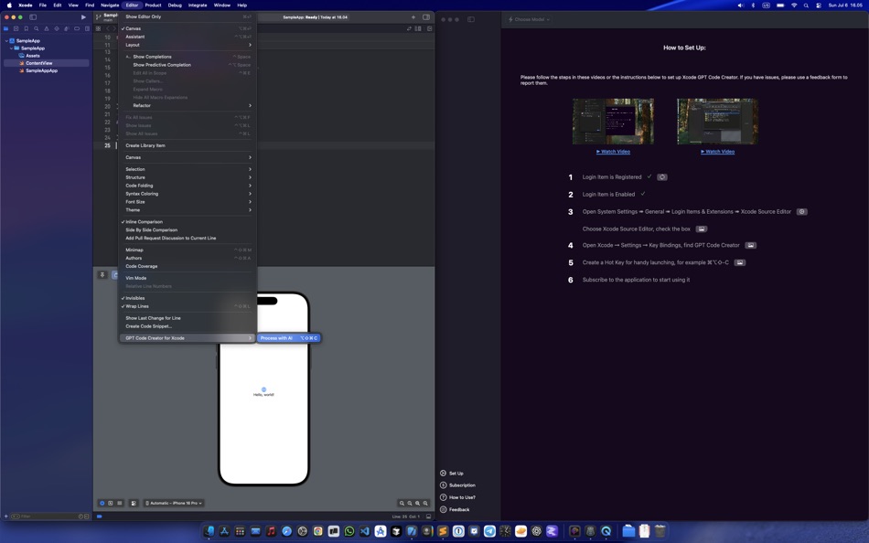Expand the Layout submenu

(x=187, y=45)
